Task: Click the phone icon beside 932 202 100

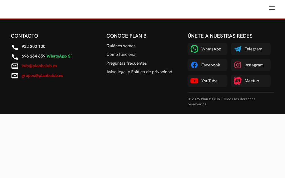Action: click(x=15, y=47)
